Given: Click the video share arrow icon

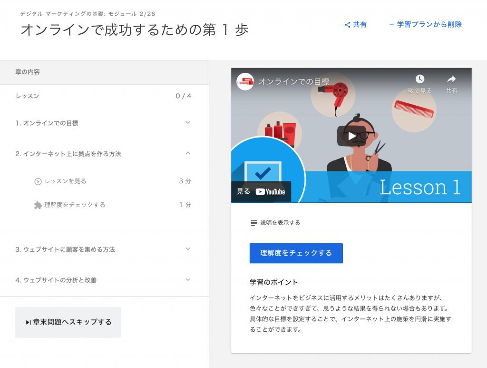Looking at the screenshot, I should [451, 79].
